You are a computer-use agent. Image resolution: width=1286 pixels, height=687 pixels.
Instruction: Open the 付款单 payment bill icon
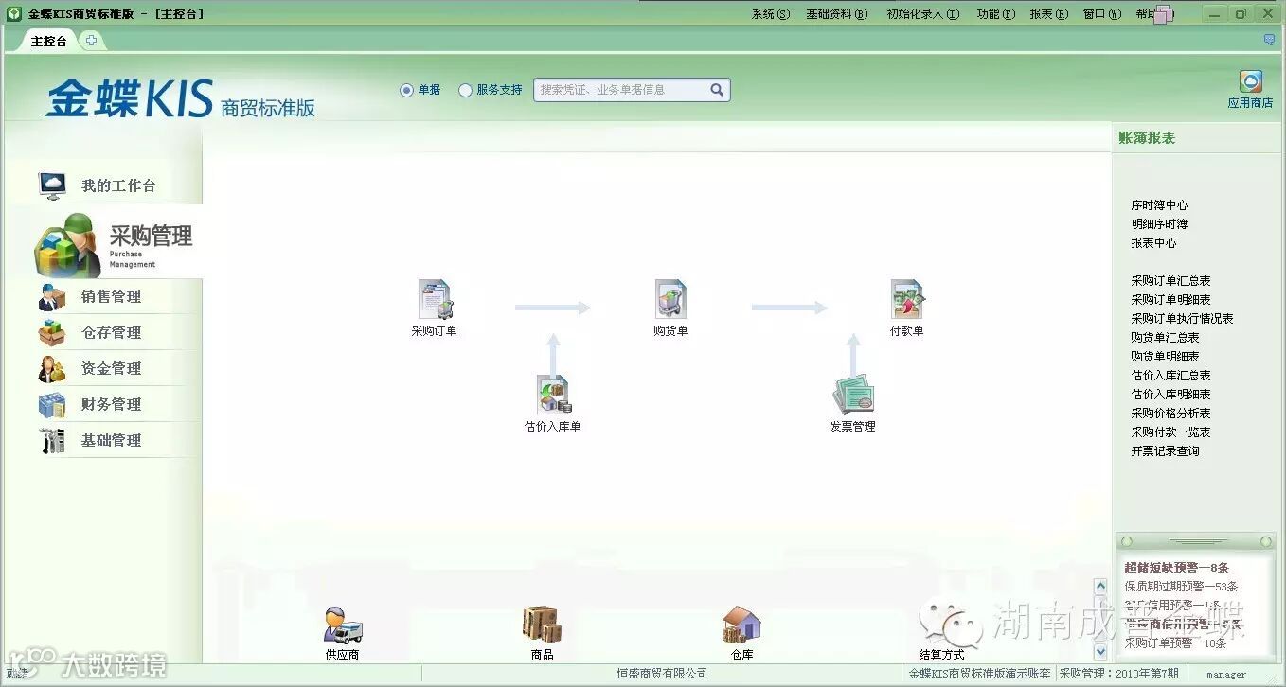907,299
